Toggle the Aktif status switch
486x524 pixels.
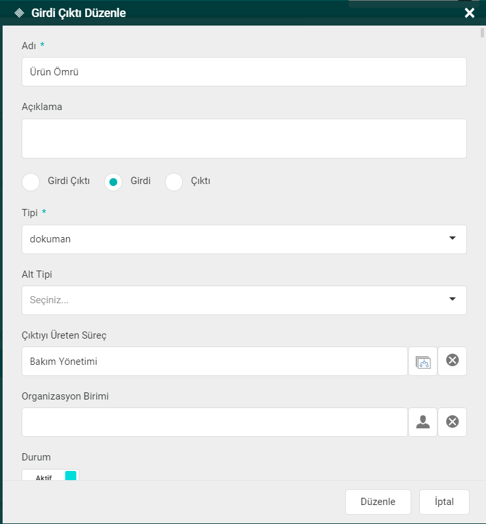tap(50, 476)
